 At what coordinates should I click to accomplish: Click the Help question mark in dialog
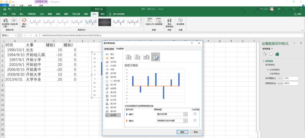click(x=192, y=43)
